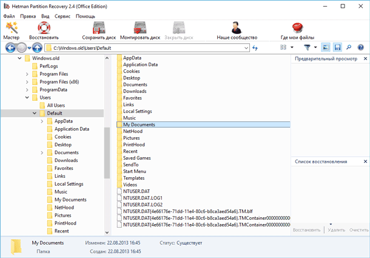Collapse the Users tree node

pos(27,98)
